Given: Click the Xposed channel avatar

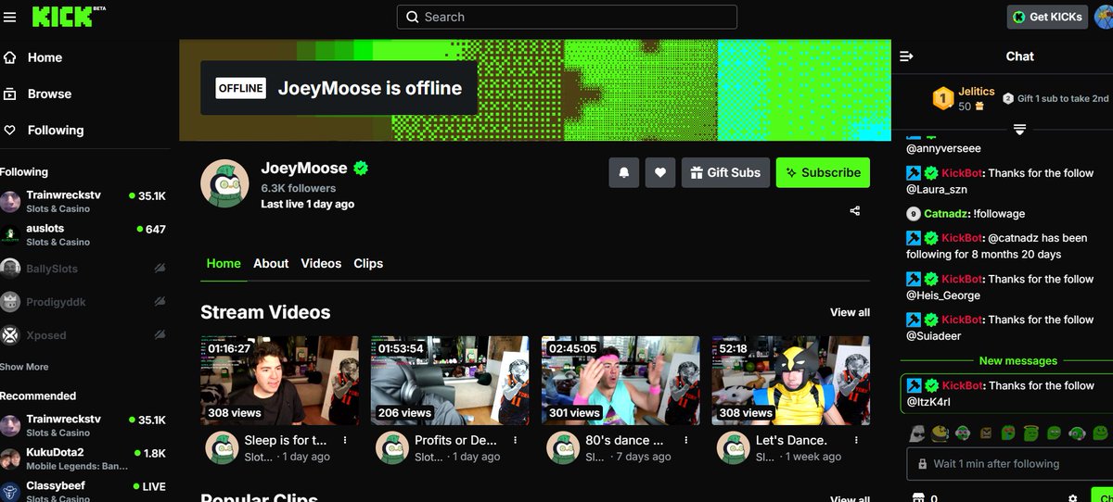Looking at the screenshot, I should pos(10,335).
